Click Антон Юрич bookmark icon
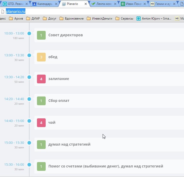This screenshot has width=184, height=177. (139, 19)
